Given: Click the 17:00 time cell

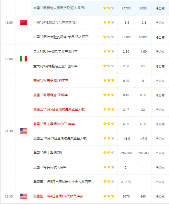Looking at the screenshot, I should [x=9, y=59].
